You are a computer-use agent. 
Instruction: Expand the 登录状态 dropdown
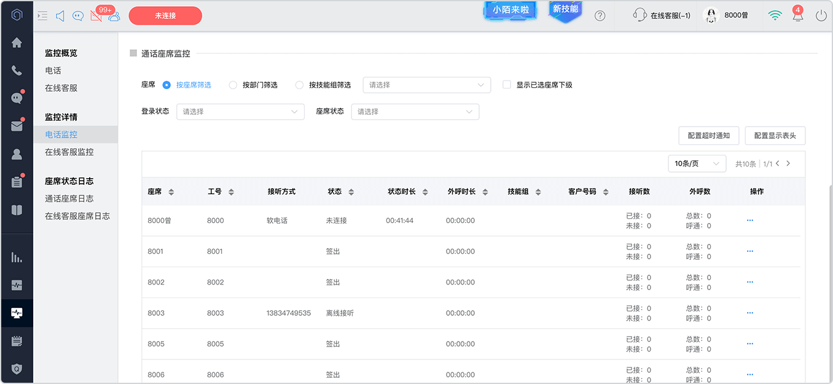pyautogui.click(x=240, y=112)
